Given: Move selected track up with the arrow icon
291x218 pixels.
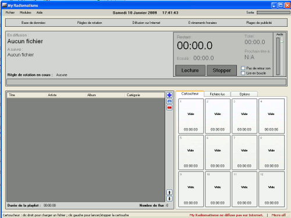Looking at the screenshot, I should 169,192.
